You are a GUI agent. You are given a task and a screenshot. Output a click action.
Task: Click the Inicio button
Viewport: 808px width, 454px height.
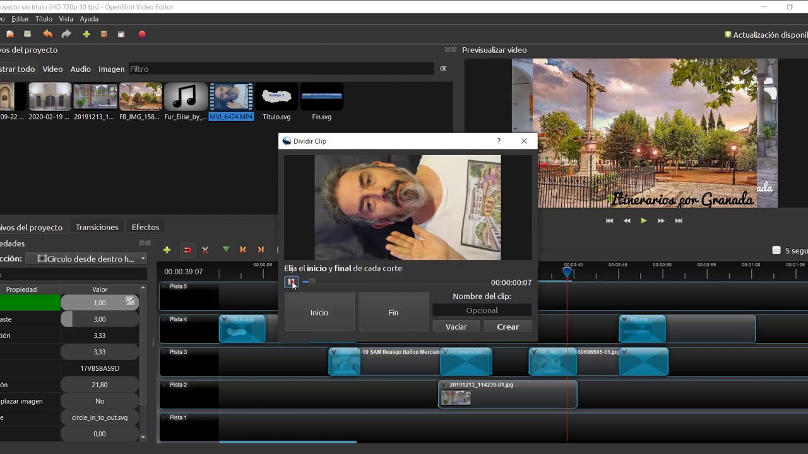(x=319, y=312)
